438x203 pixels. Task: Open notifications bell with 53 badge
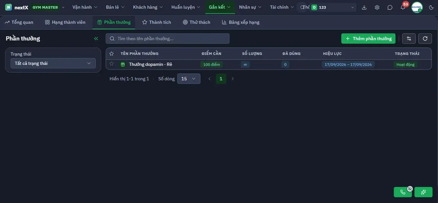click(x=403, y=7)
